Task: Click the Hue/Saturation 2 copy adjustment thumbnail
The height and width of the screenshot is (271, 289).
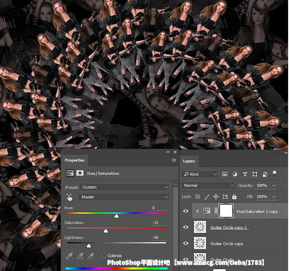Action: click(207, 210)
